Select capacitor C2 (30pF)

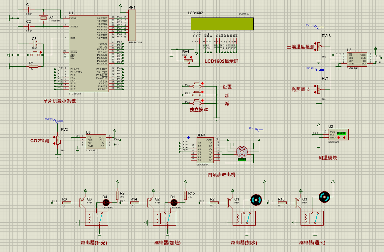click(x=29, y=26)
